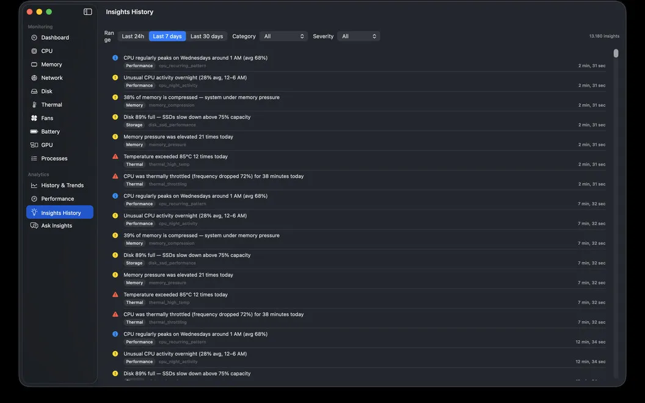Select the Last 7 days range
The width and height of the screenshot is (645, 403).
point(167,36)
